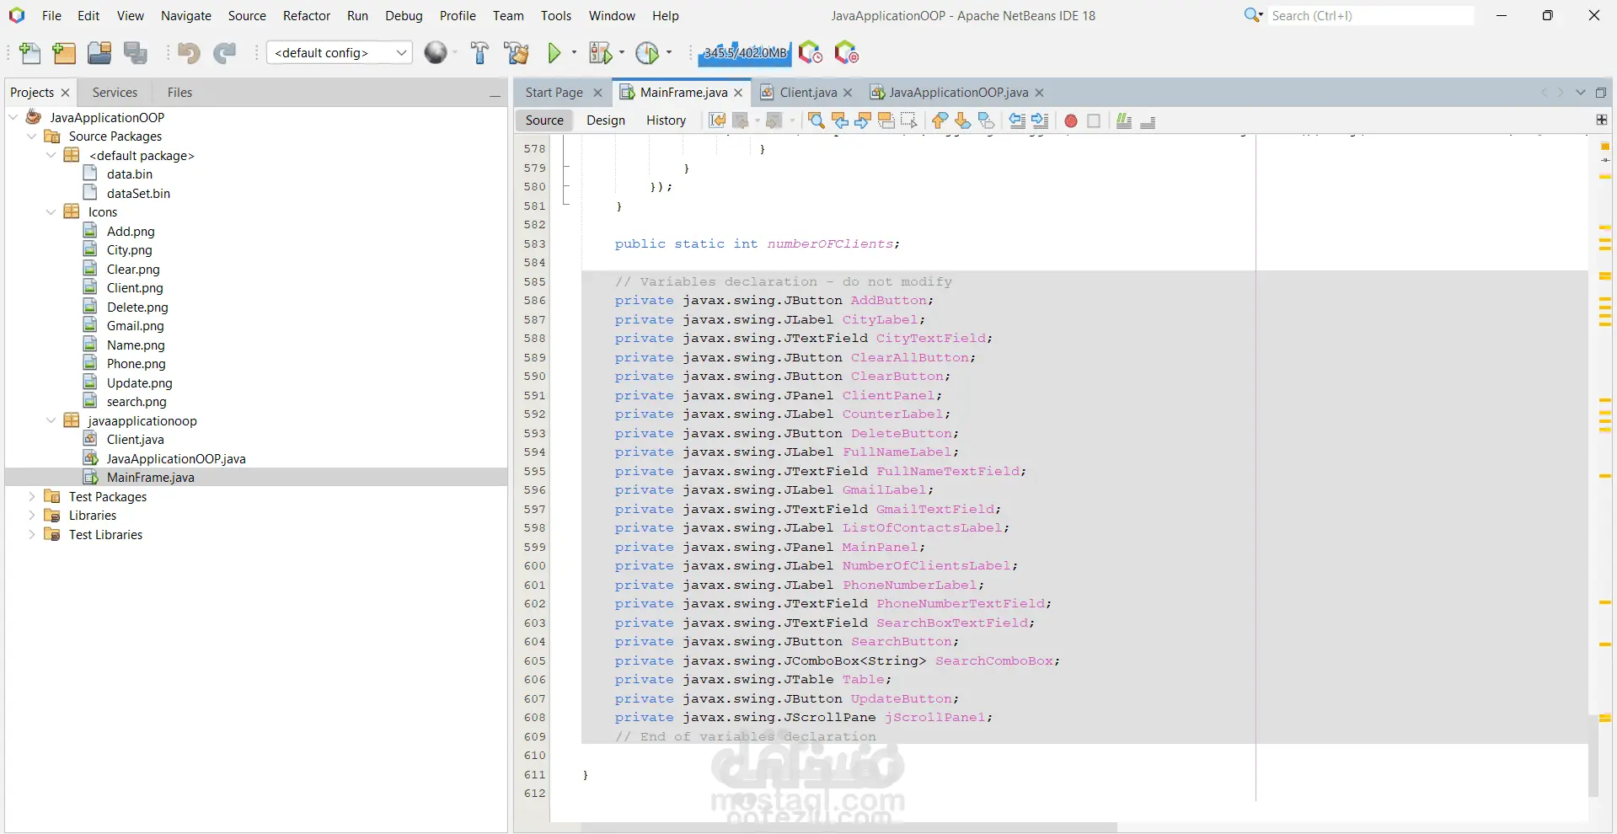The image size is (1617, 834).
Task: Clean and Build project with broom-hammer icon
Action: click(x=516, y=53)
